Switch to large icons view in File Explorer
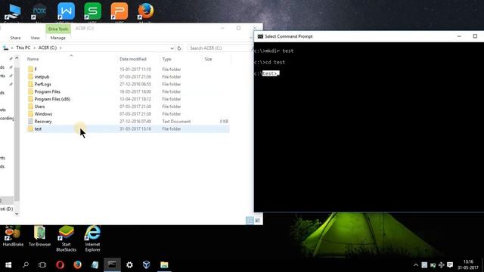The image size is (484, 272). [257, 221]
